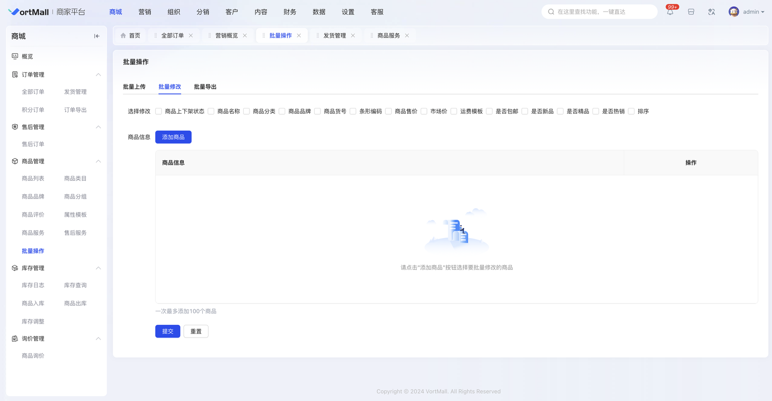Collapse the 商品管理 menu section
This screenshot has width=772, height=401.
pos(98,161)
